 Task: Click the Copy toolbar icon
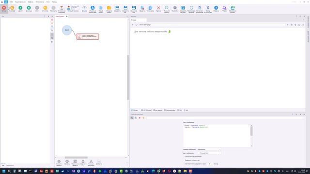[150, 9]
